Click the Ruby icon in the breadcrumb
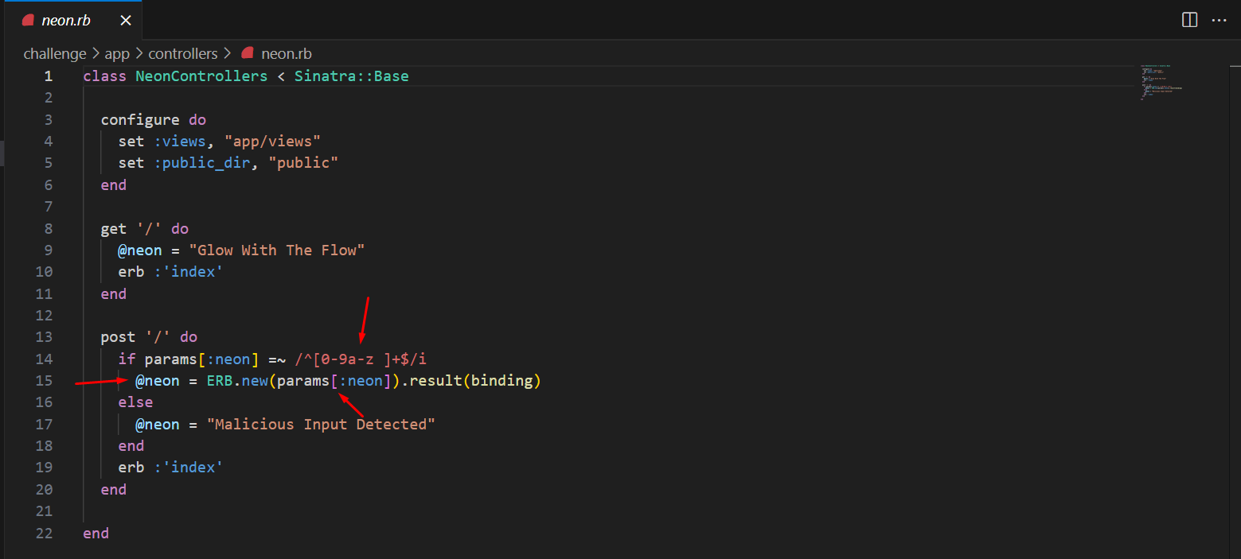The height and width of the screenshot is (559, 1241). (x=248, y=53)
